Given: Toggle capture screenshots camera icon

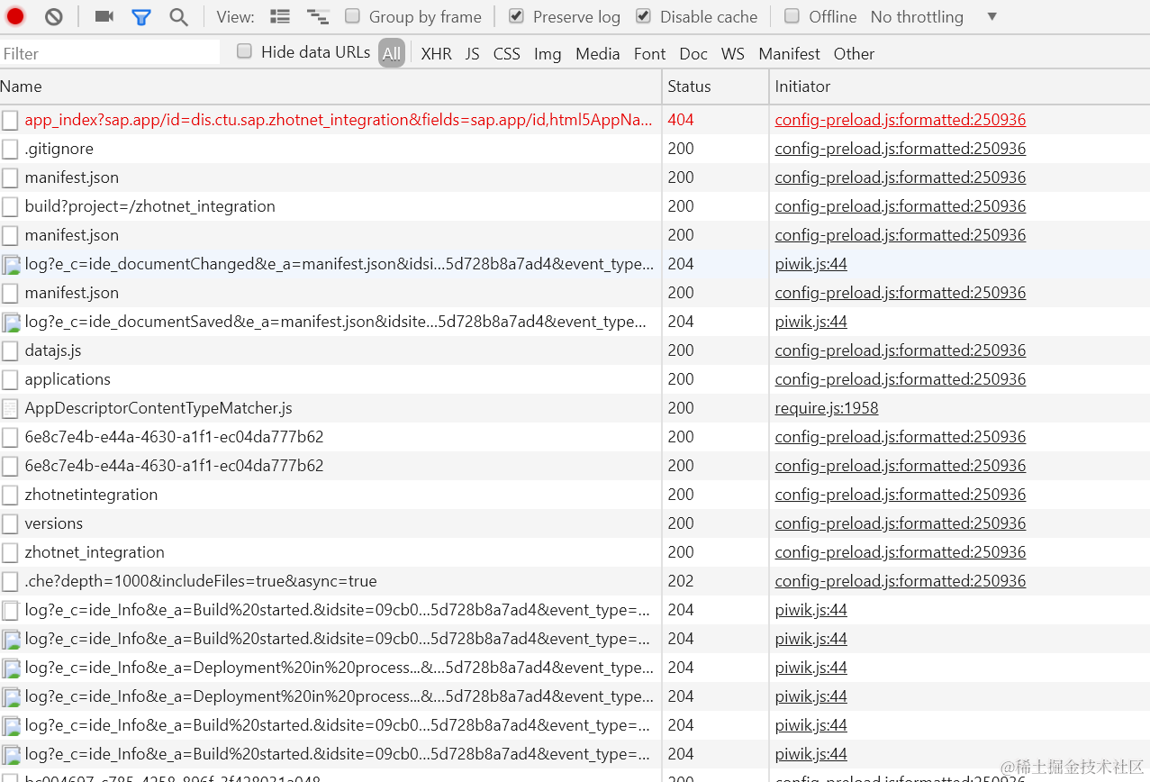Looking at the screenshot, I should point(104,16).
